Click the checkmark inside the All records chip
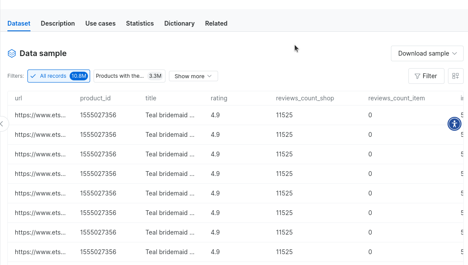Screen dimensions: 468x265 tap(33, 76)
